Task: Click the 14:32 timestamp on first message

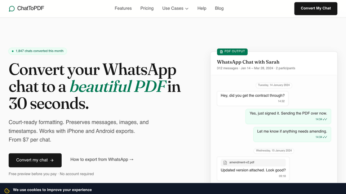Action: [x=281, y=101]
